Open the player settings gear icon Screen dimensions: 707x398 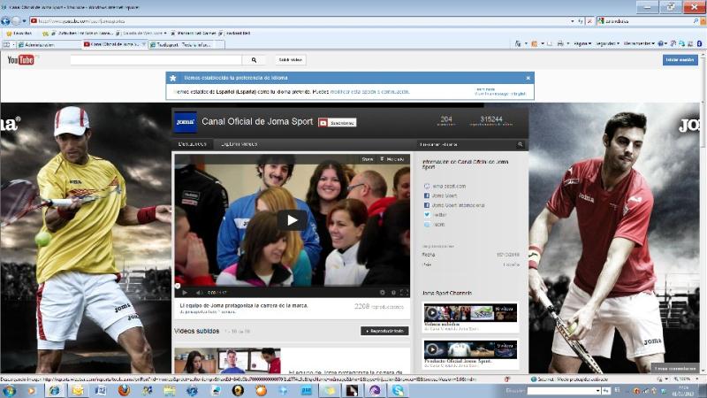tap(383, 293)
